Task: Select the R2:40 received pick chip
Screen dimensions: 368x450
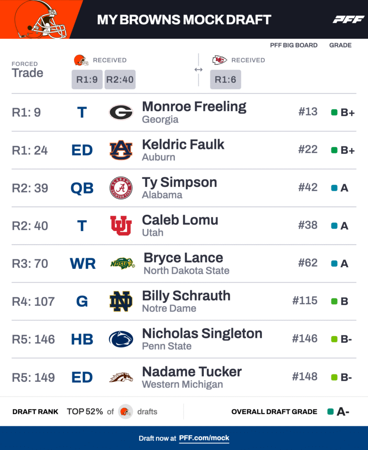Action: click(120, 80)
